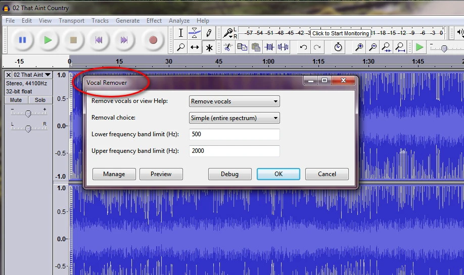Click the Undo arrow icon
This screenshot has width=464, height=275.
point(303,47)
